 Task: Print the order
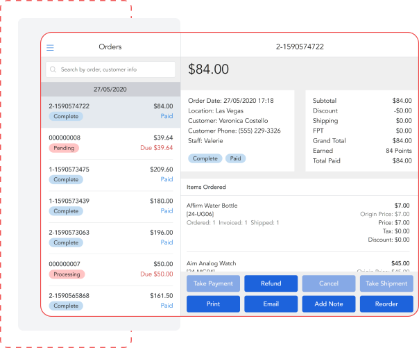point(213,304)
